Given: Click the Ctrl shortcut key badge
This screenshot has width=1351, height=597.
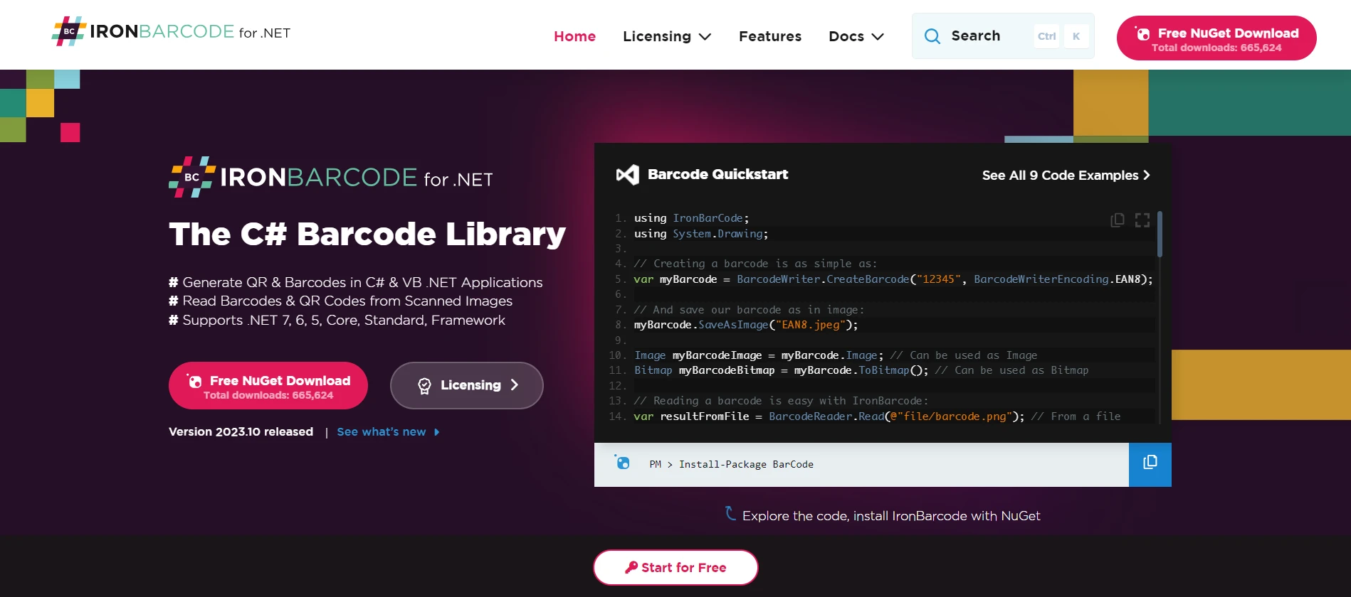Looking at the screenshot, I should pyautogui.click(x=1046, y=36).
